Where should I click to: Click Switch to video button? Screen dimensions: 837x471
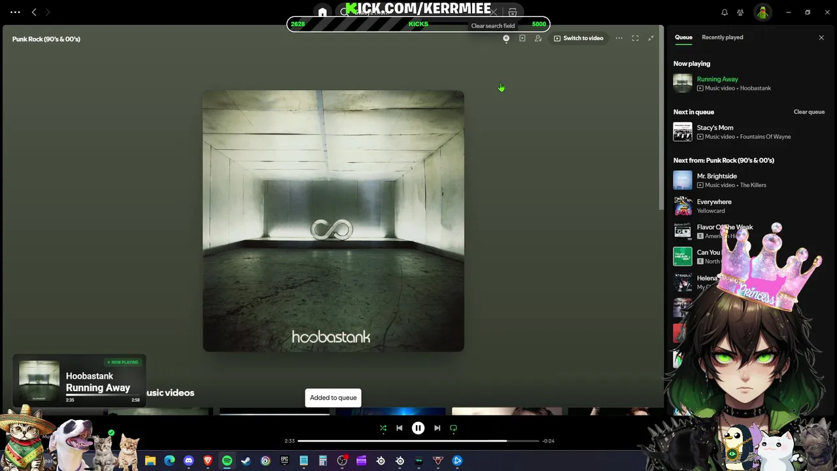[x=579, y=39]
